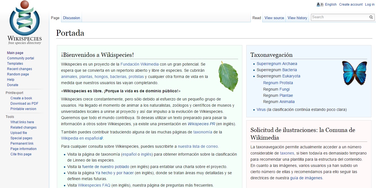Click the English language link
The width and height of the screenshot is (376, 188).
click(331, 4)
